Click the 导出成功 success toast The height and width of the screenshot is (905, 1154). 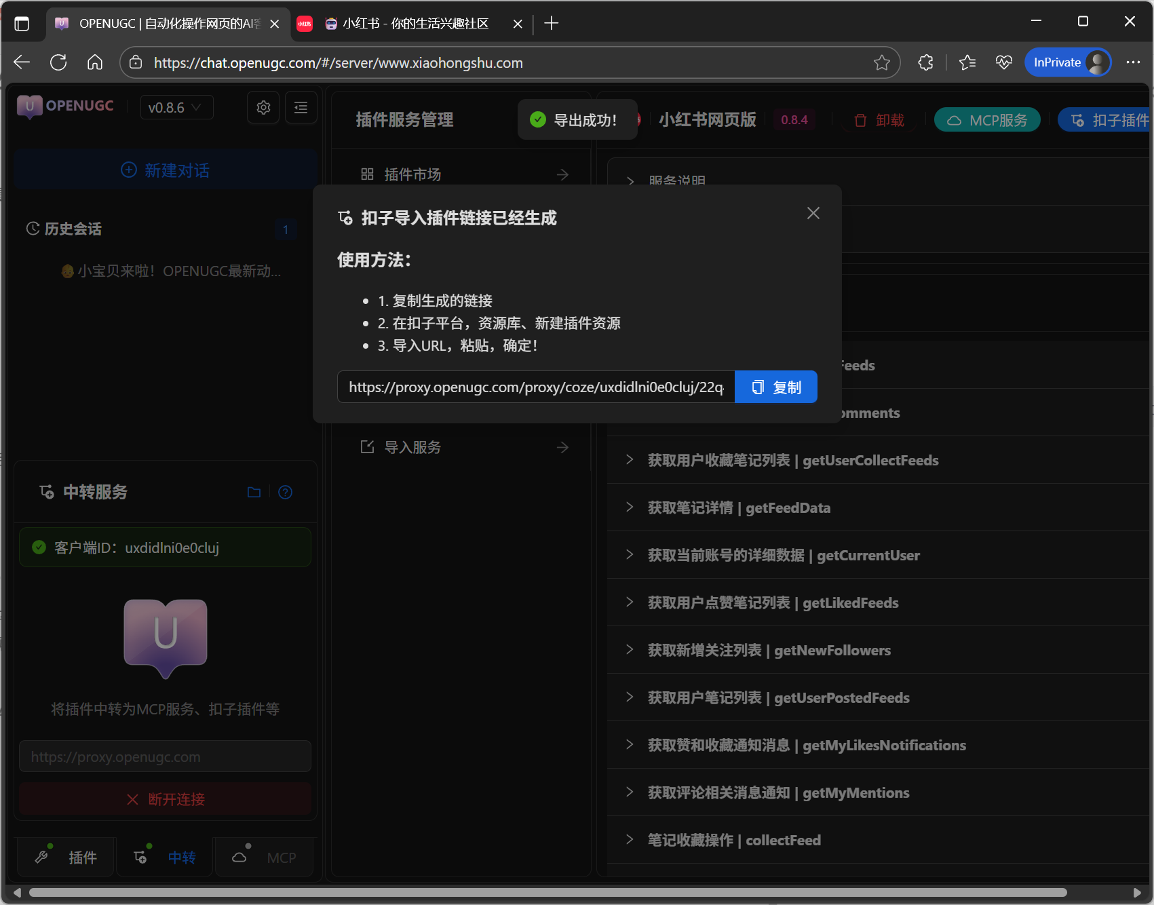point(577,120)
